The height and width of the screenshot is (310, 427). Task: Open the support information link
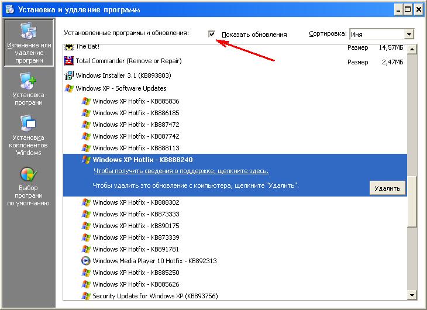pyautogui.click(x=181, y=171)
